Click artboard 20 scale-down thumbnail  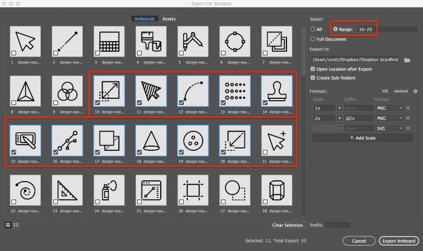[235, 141]
